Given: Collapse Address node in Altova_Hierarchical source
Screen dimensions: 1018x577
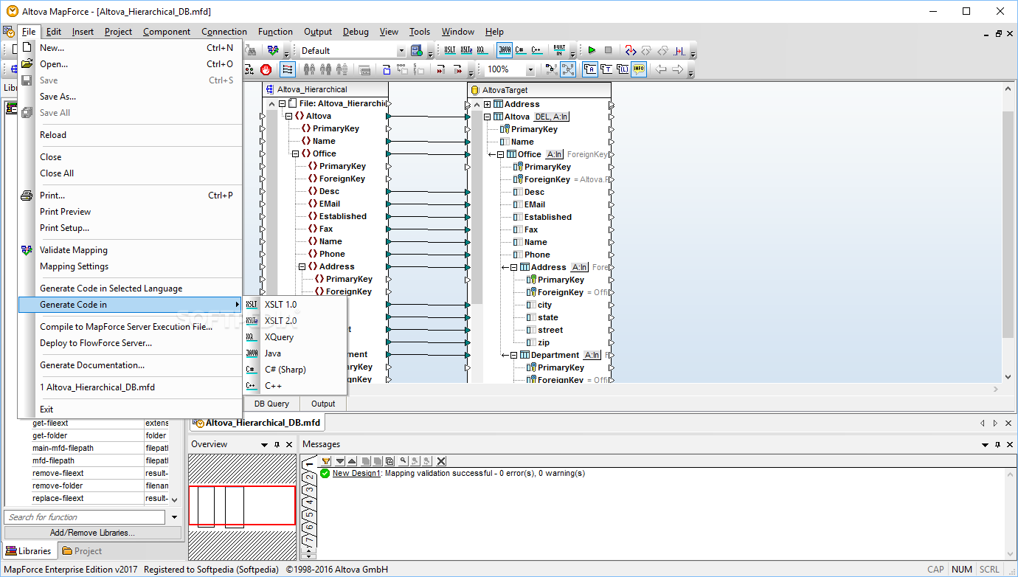Looking at the screenshot, I should coord(302,266).
